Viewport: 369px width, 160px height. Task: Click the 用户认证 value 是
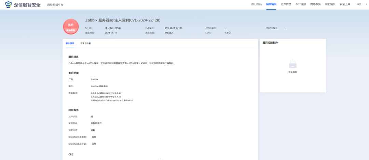(92, 117)
